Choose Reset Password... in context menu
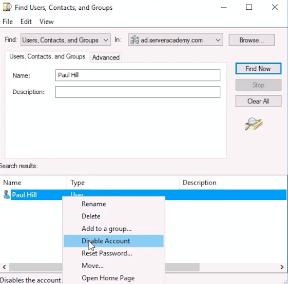This screenshot has height=284, width=288. [x=113, y=253]
